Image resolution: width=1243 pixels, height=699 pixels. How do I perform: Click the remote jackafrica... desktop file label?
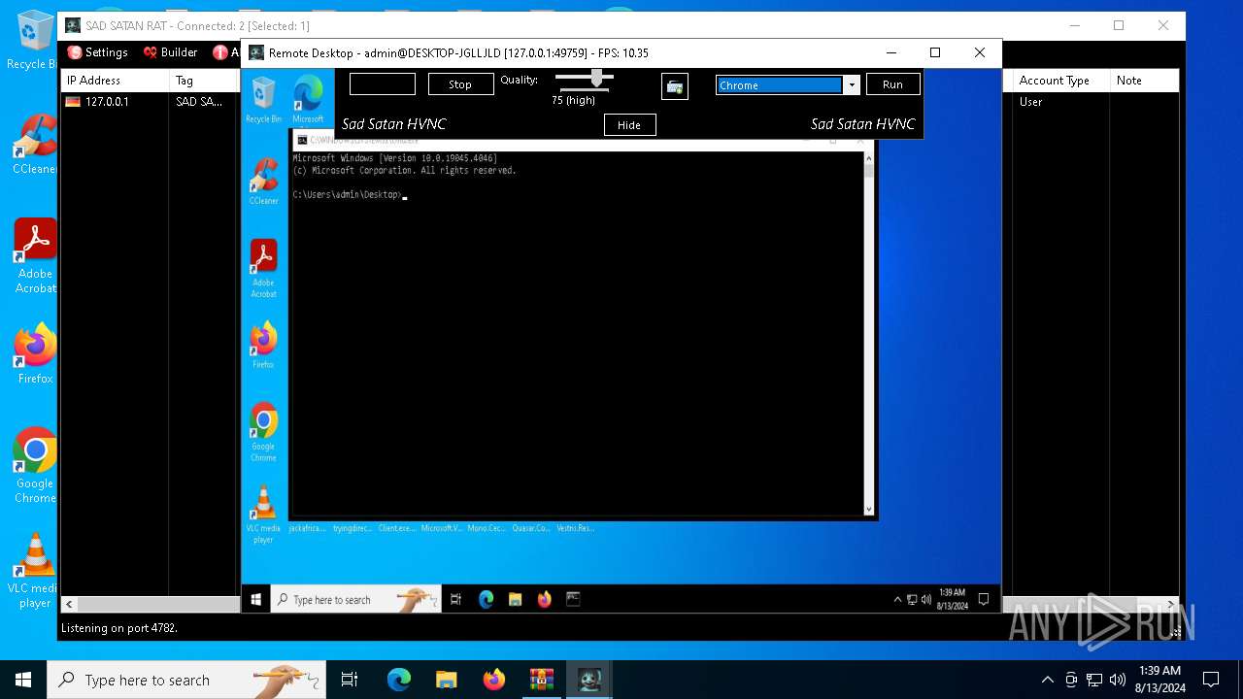308,528
